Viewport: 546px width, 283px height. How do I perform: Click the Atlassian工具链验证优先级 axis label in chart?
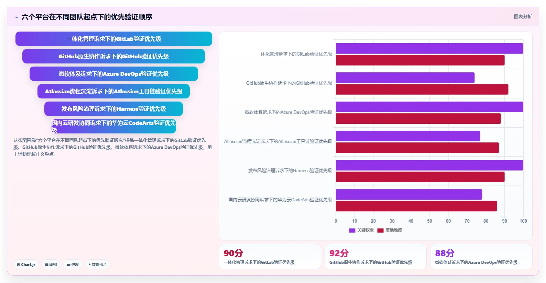click(278, 141)
